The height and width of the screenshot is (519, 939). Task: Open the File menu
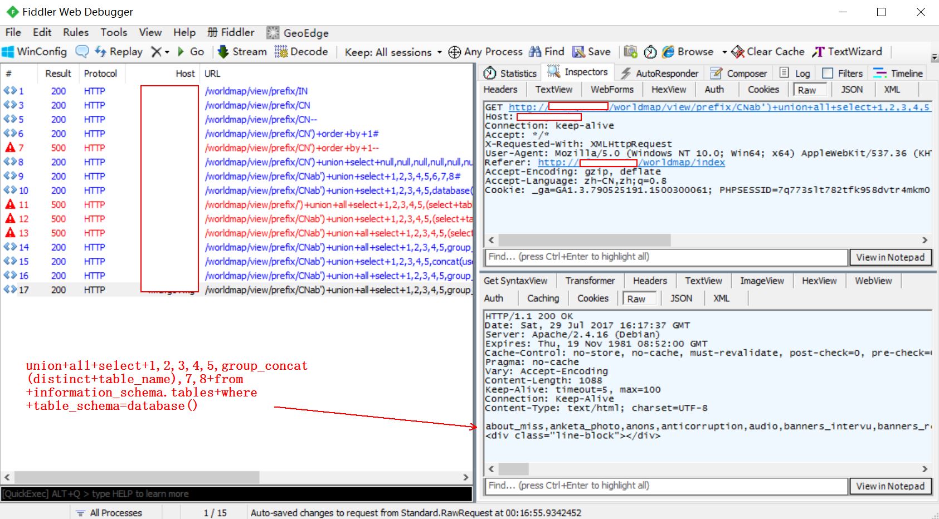click(x=13, y=32)
